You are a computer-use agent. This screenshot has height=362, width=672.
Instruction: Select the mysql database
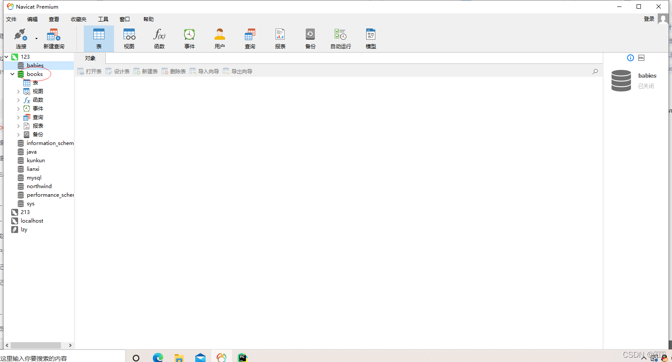(34, 178)
